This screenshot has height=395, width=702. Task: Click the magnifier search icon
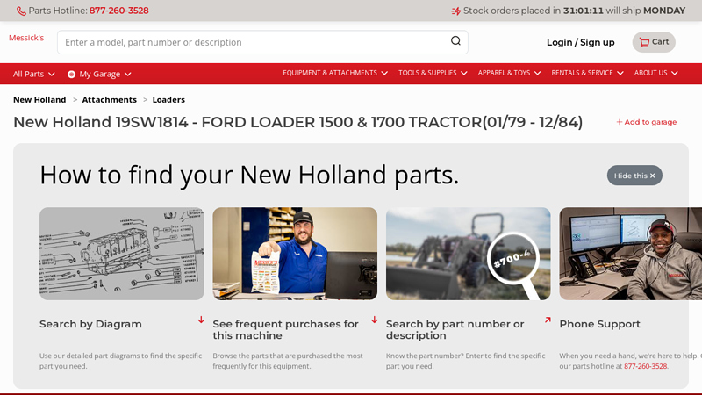pyautogui.click(x=455, y=40)
